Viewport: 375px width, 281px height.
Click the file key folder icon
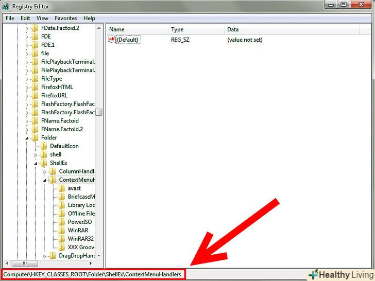point(35,54)
